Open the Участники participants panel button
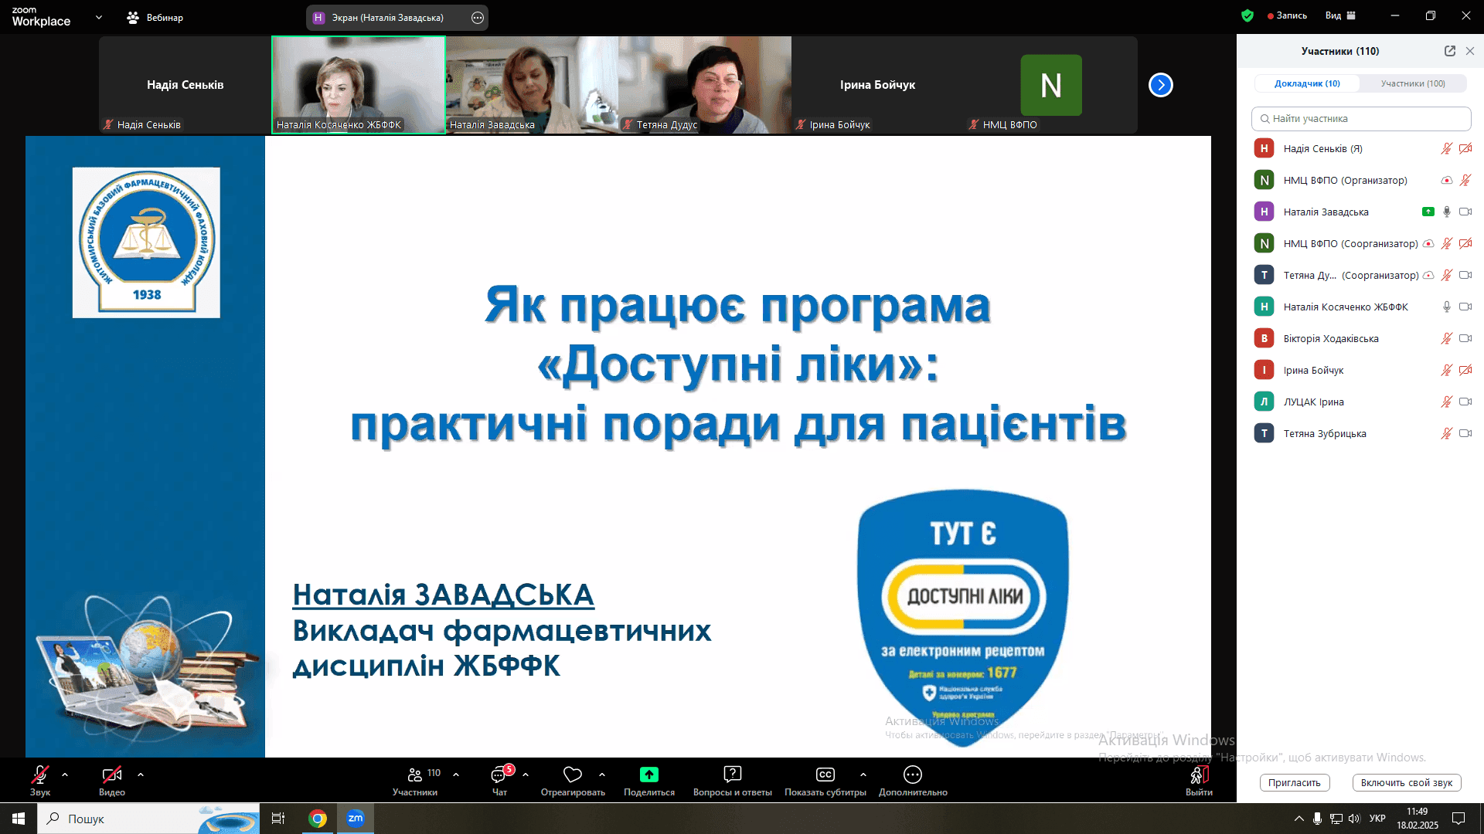The height and width of the screenshot is (834, 1484). [415, 780]
